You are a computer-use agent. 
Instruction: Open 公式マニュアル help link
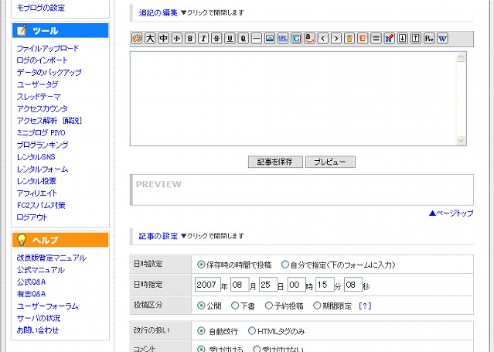(41, 270)
